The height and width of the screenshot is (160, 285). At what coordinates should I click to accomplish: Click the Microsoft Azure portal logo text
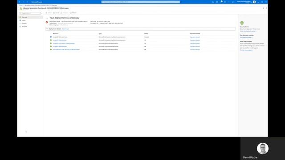pyautogui.click(x=37, y=2)
